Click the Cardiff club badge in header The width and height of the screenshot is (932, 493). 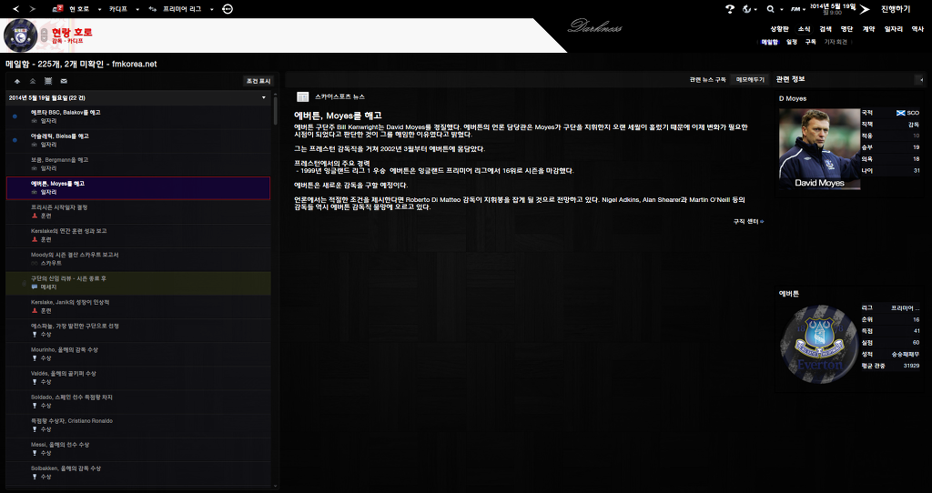(21, 35)
